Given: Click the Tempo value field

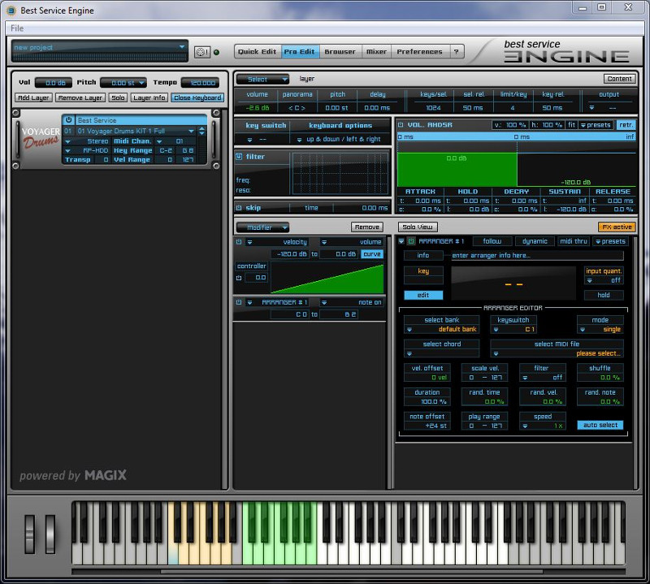Looking at the screenshot, I should [x=200, y=83].
